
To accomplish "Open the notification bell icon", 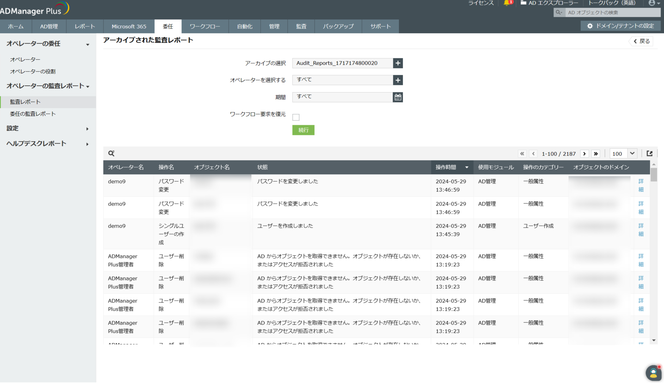I will tap(507, 3).
